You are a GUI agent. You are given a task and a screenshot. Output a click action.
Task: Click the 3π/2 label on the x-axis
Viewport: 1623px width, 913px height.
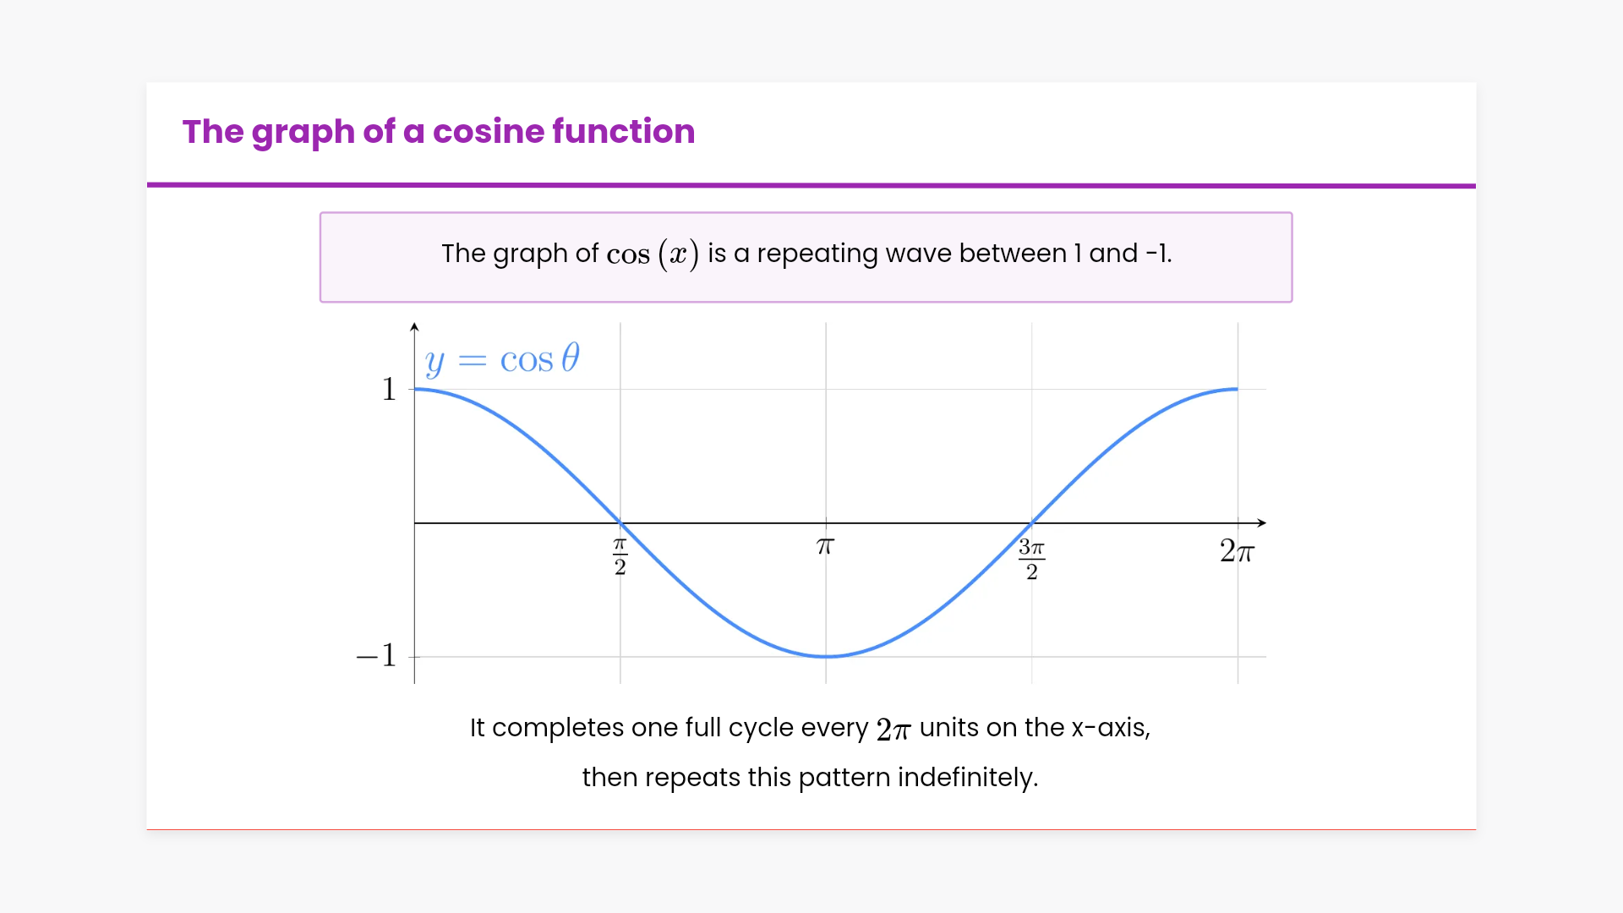1031,559
